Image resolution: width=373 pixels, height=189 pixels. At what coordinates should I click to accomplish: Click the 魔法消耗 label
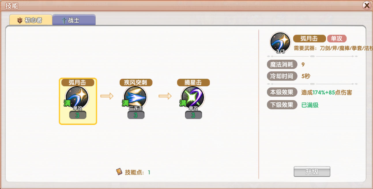pyautogui.click(x=282, y=64)
